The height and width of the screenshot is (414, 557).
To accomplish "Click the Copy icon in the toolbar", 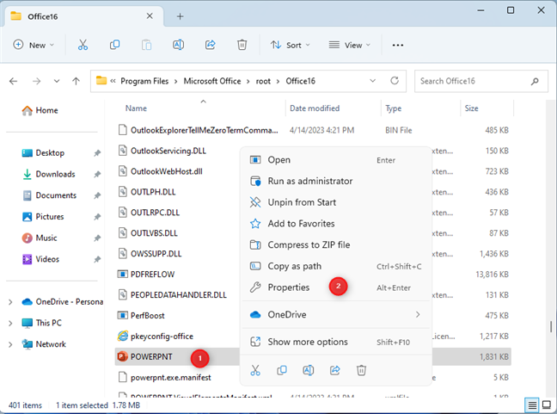I will 114,45.
